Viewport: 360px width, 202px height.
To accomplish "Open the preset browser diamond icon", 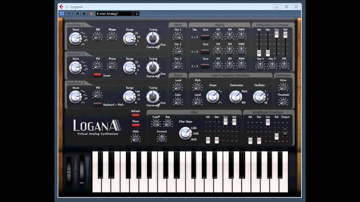I will click(137, 13).
